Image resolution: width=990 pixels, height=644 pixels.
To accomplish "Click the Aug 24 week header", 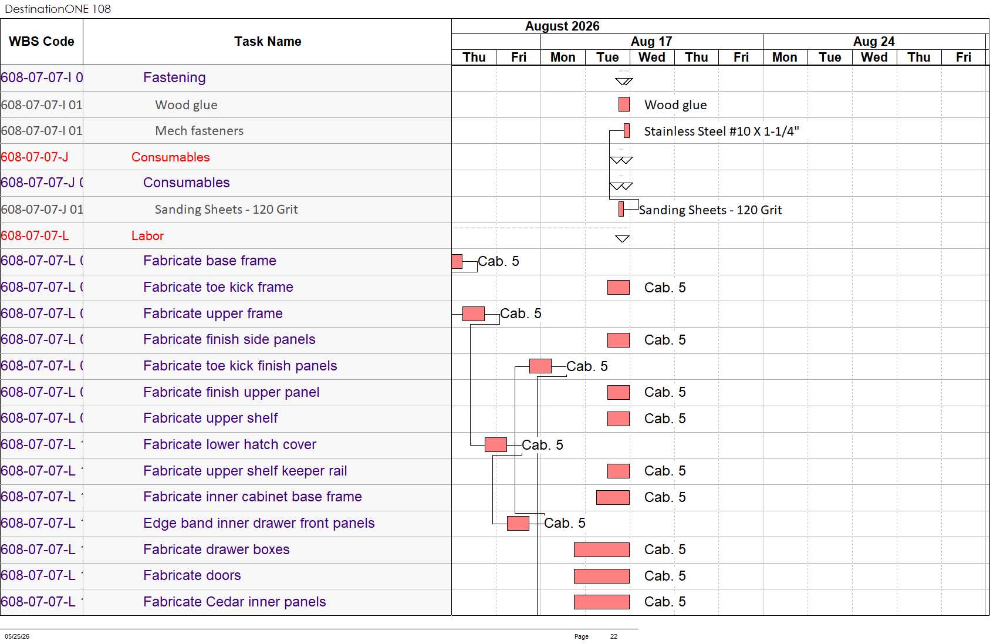I will tap(874, 41).
